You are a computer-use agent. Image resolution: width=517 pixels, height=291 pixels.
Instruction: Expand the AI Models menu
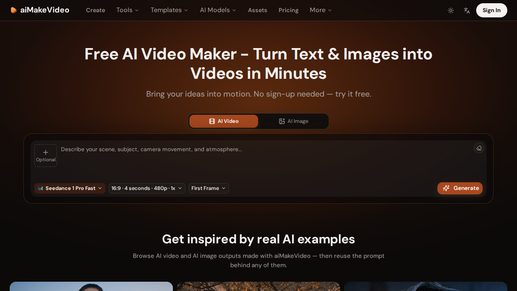(x=218, y=10)
